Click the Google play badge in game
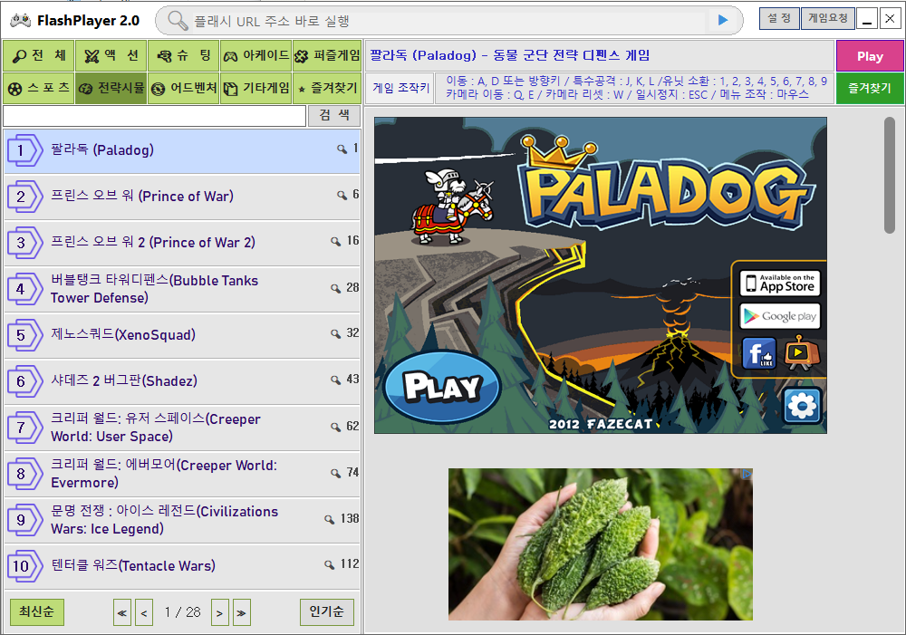The image size is (906, 635). (x=779, y=316)
